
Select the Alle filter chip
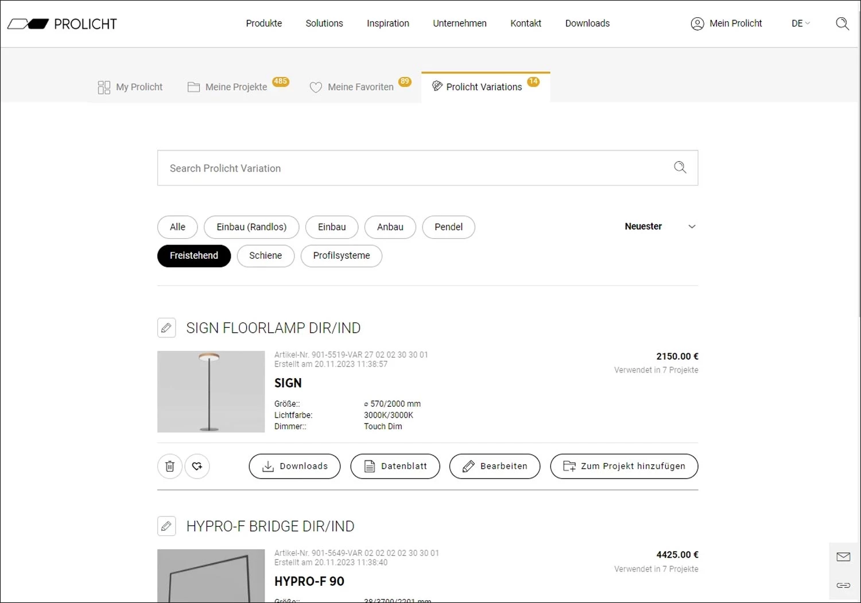pos(177,227)
